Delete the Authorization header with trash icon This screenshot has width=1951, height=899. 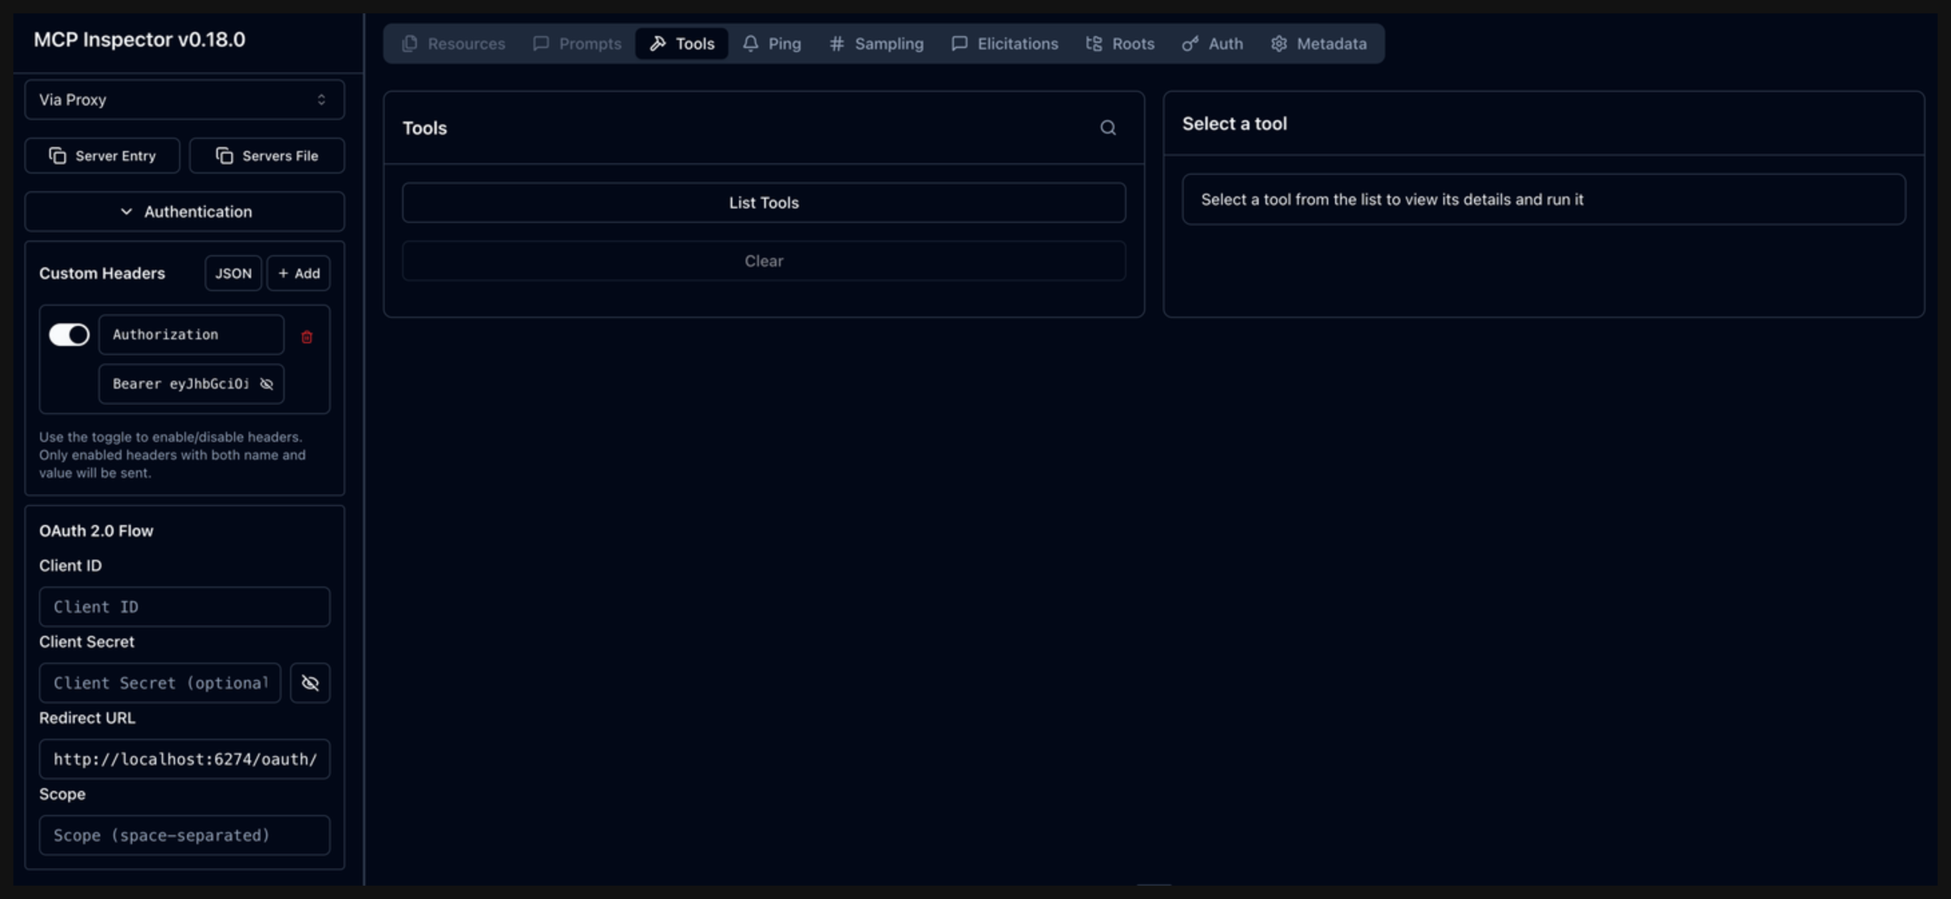307,337
